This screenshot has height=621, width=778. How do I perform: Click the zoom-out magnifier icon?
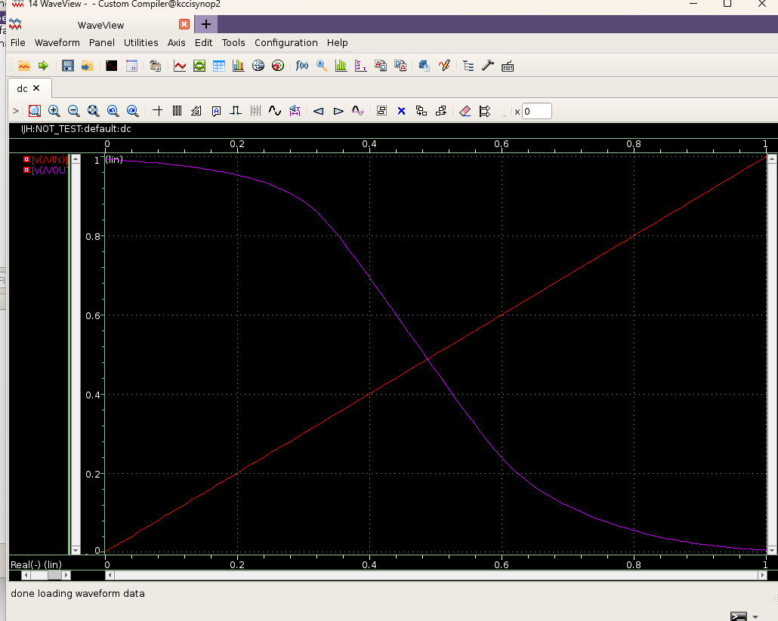coord(73,111)
